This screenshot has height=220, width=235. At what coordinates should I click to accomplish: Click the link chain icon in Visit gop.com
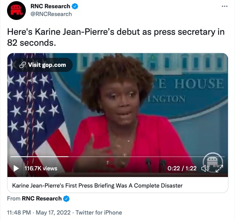coord(22,65)
